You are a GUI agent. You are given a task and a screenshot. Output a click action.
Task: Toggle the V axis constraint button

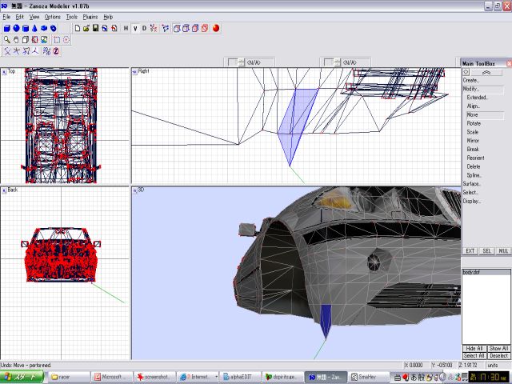(x=135, y=28)
